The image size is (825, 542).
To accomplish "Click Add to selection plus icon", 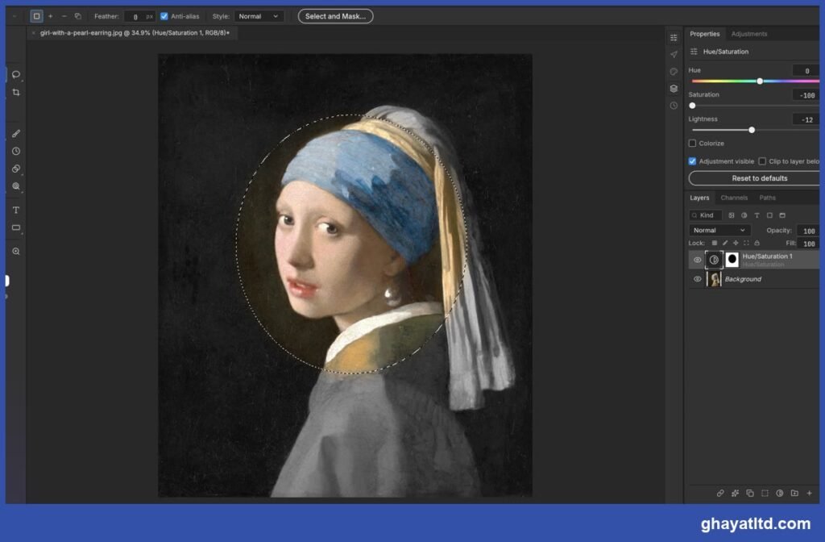I will point(51,16).
